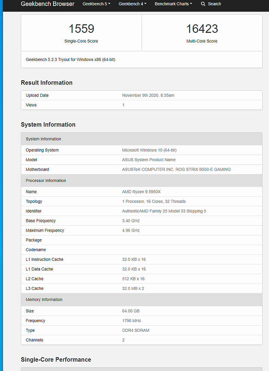Click the Base Frequency row label

[x=41, y=221]
